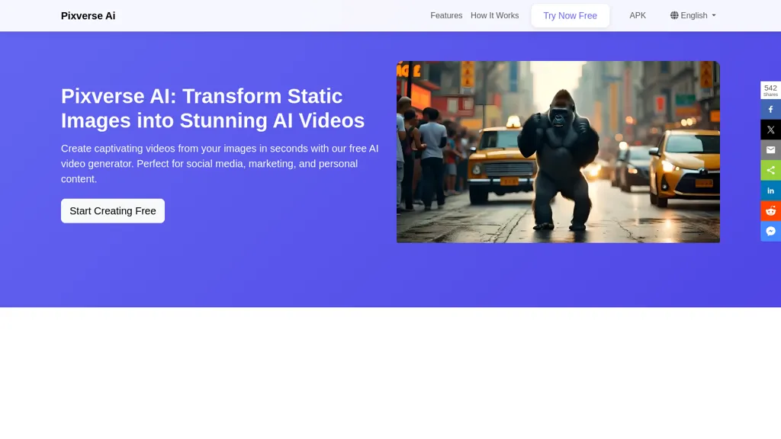Open the green ShareThis share icon

click(x=770, y=170)
